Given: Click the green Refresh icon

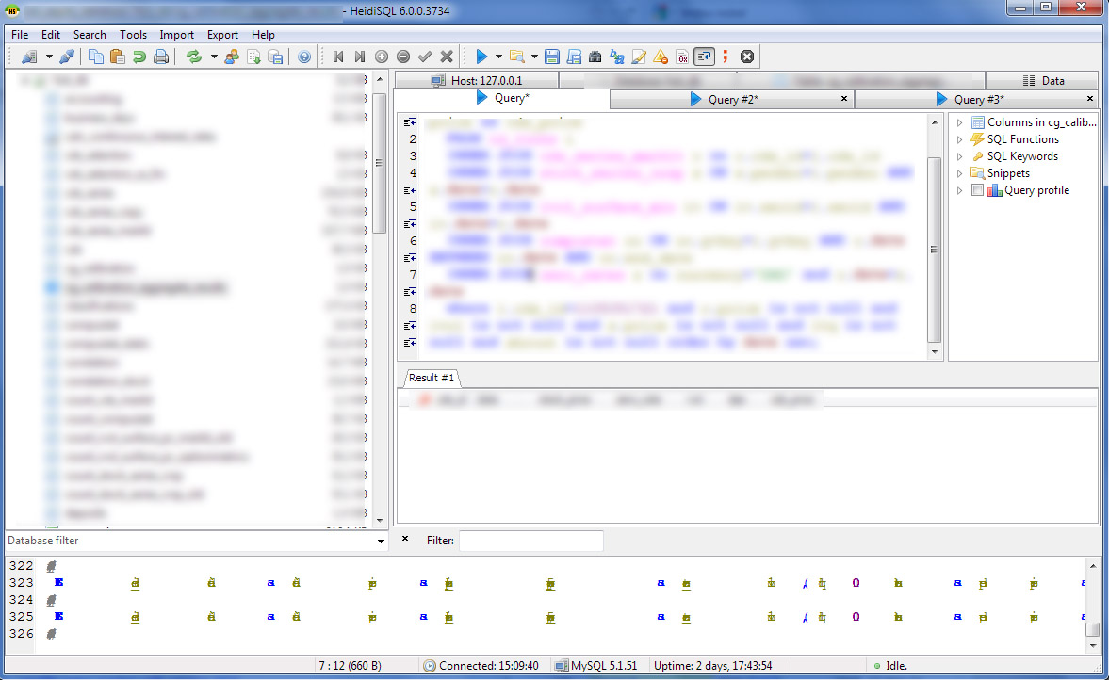Looking at the screenshot, I should (194, 57).
